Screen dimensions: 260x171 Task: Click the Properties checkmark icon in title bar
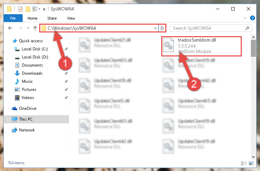[20, 9]
